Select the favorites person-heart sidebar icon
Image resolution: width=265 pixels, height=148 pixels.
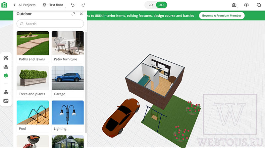point(6,92)
